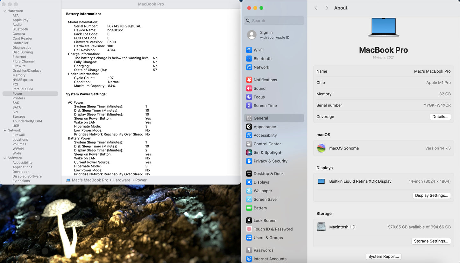
Task: Click the Macintosh HD drive icon
Action: point(321,227)
